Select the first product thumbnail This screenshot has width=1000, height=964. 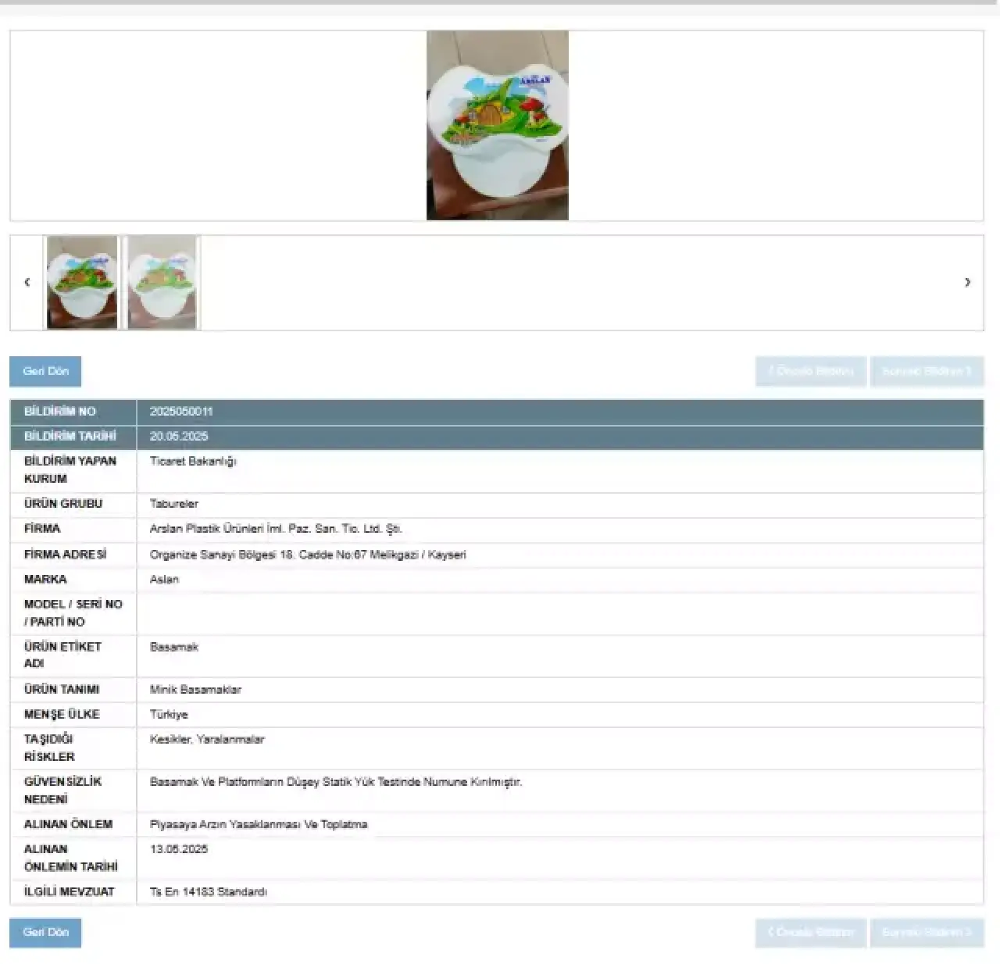(82, 283)
